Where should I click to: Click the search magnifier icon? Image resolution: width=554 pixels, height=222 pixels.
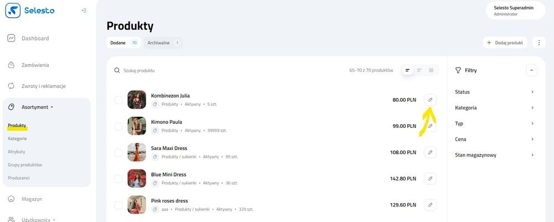[x=117, y=70]
